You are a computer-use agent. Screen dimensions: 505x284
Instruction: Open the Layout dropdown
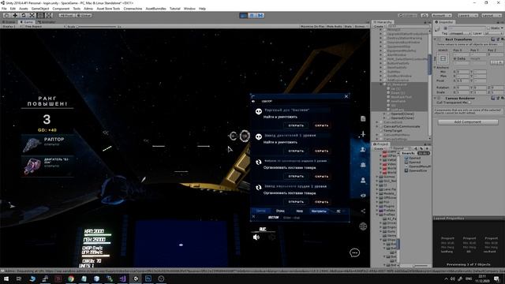(x=492, y=16)
